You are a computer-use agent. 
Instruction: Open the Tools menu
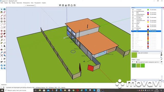[x=26, y=3]
